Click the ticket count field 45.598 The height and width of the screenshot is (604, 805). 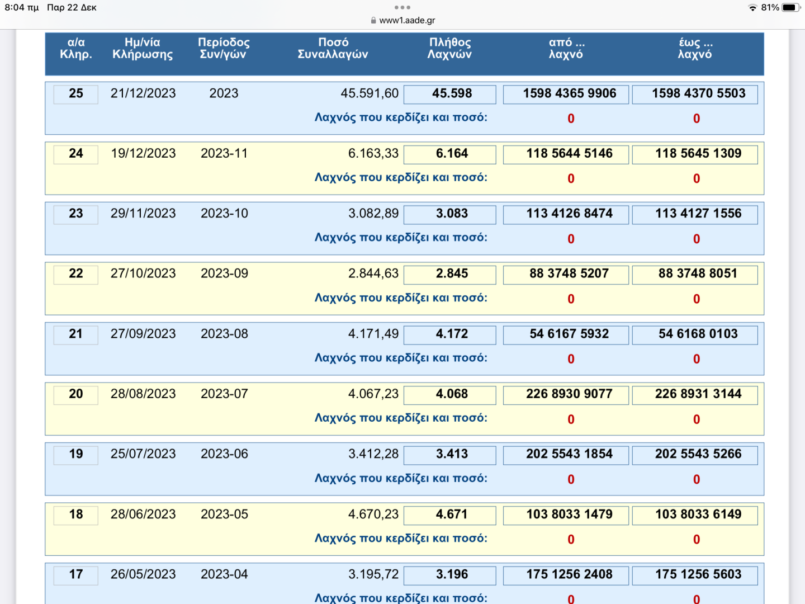point(450,94)
